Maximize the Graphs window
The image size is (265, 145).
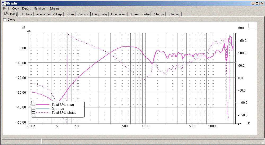pos(257,3)
